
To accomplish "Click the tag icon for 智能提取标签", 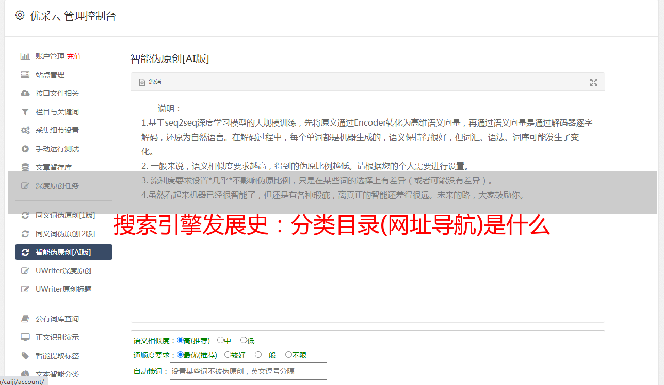I will 25,356.
